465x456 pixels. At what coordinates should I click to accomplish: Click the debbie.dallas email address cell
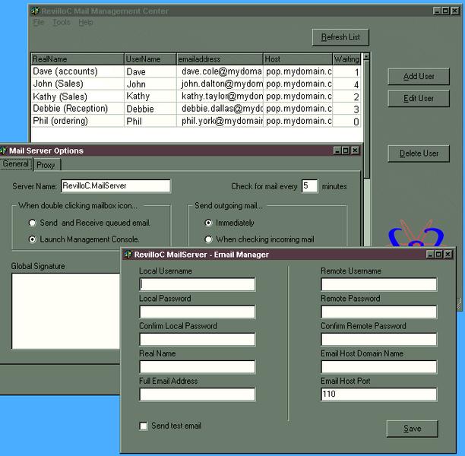[x=220, y=109]
